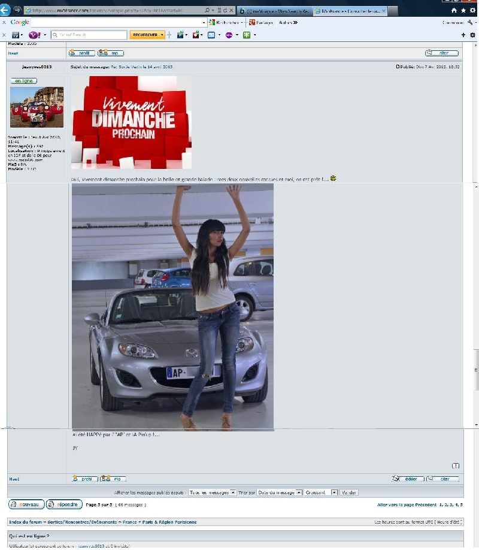Click the Google toolbar Partager button
479x550 pixels.
pos(261,22)
